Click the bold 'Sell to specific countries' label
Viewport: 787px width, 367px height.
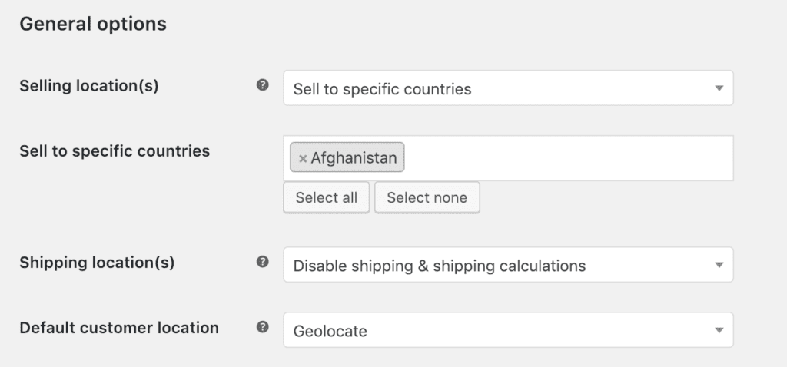click(x=115, y=151)
